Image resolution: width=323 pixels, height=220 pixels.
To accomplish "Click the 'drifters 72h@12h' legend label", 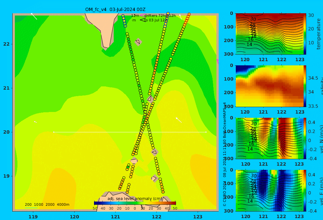I will pyautogui.click(x=160, y=16).
